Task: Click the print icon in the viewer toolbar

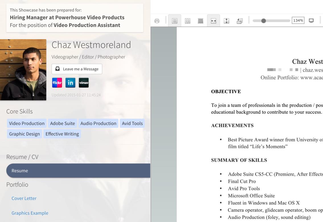Action: coord(157,21)
